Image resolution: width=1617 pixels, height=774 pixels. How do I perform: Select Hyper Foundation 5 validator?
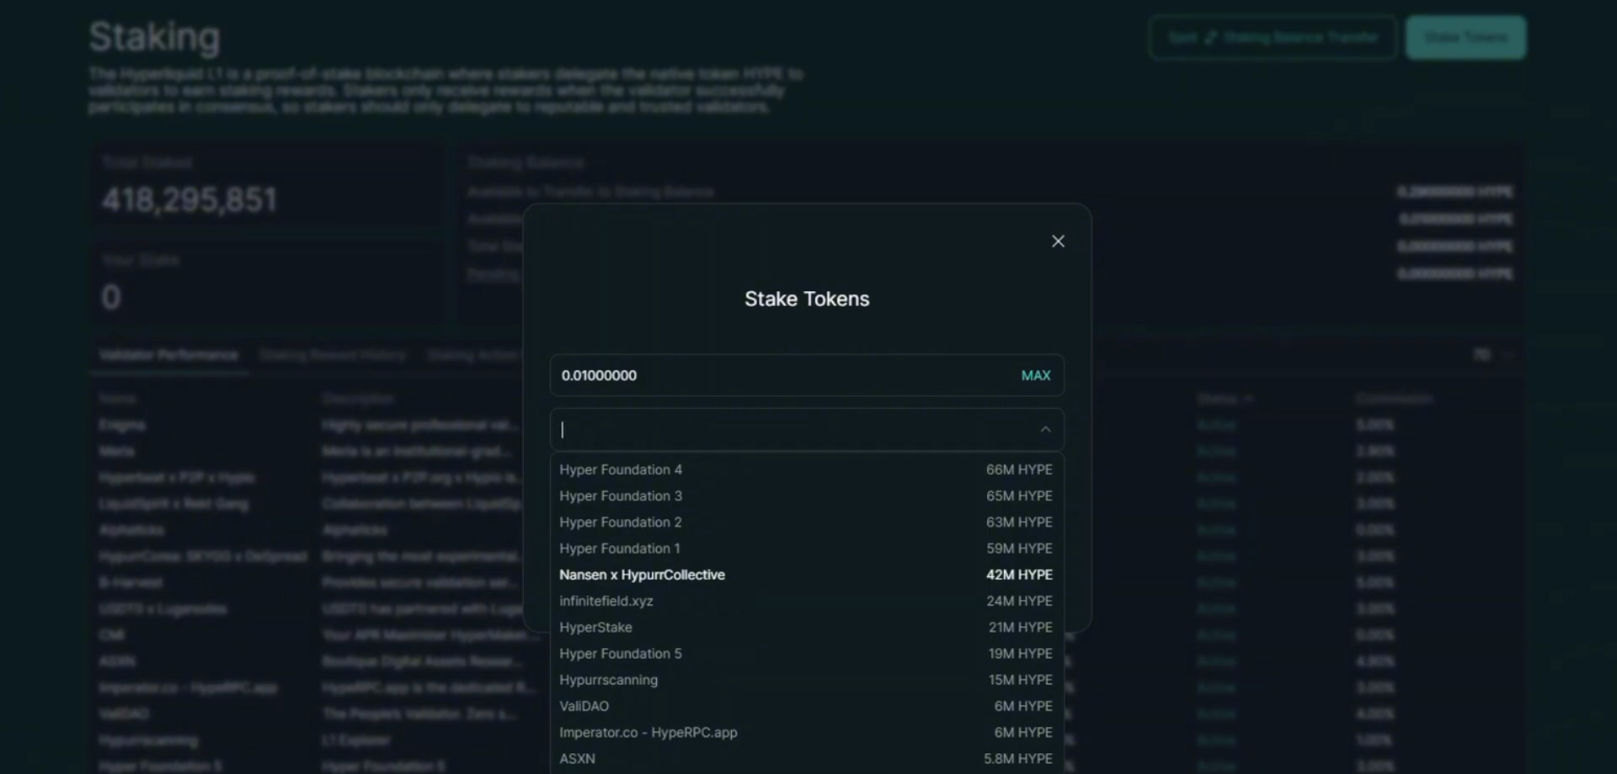(621, 654)
